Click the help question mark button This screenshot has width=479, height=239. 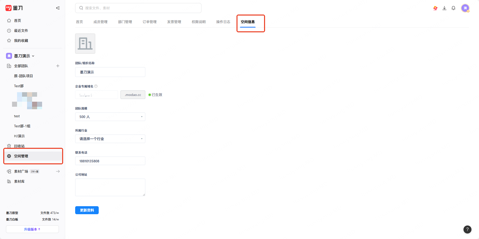point(467,229)
